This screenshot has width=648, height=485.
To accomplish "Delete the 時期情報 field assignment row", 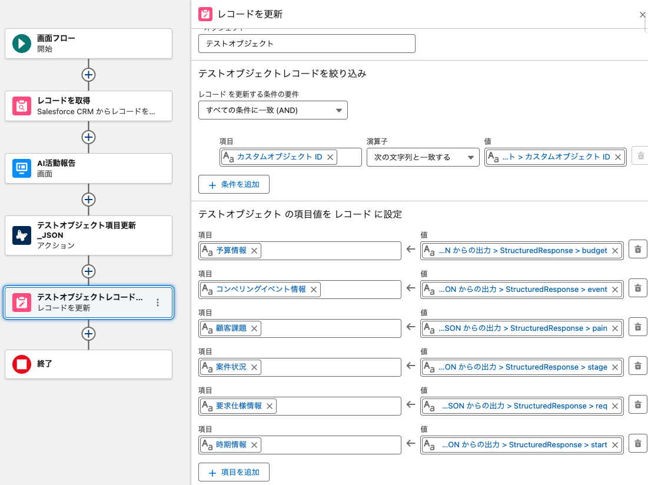I will click(637, 444).
